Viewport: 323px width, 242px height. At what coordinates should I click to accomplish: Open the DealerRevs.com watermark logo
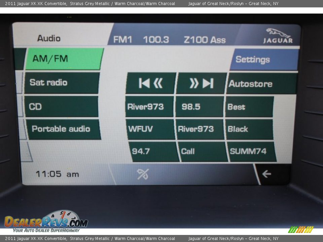click(x=46, y=221)
